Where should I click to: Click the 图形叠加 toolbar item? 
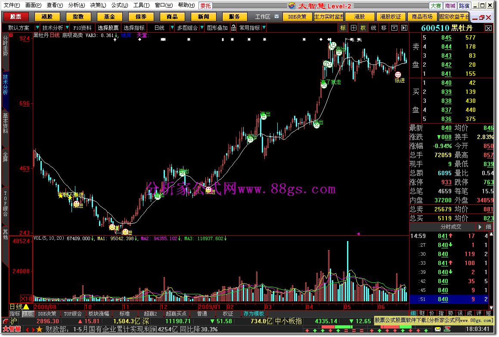pos(217,28)
